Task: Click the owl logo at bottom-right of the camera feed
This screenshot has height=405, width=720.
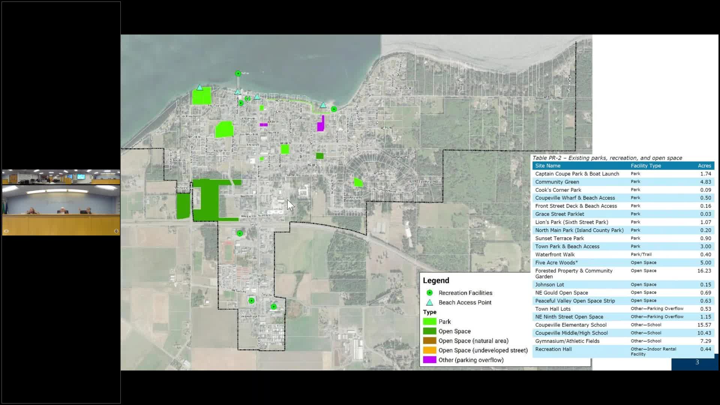Action: tap(116, 231)
